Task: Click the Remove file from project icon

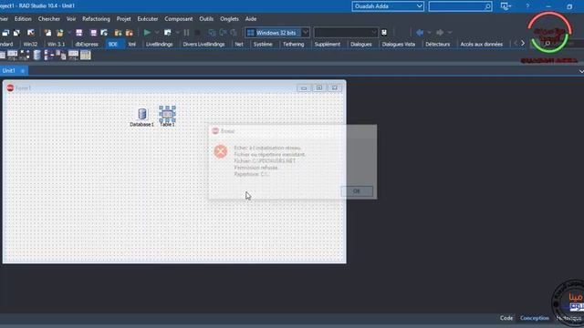Action: (130, 33)
